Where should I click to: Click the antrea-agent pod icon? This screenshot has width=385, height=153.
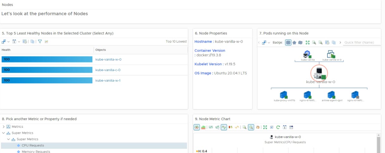click(x=331, y=95)
